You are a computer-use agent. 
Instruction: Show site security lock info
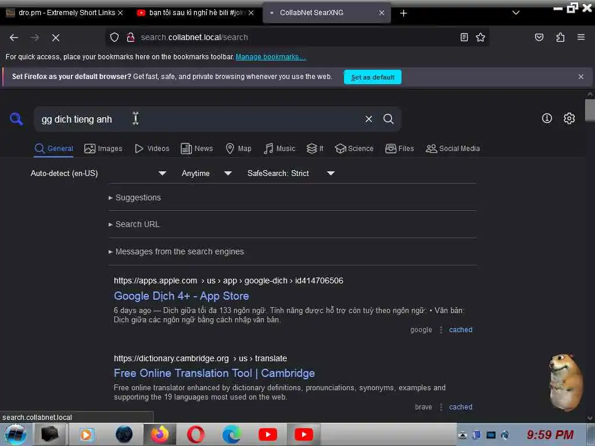131,37
